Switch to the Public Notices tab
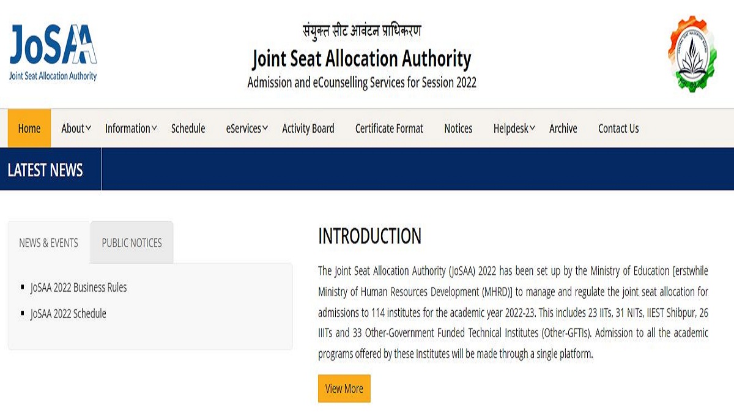Screen dimensions: 734x413 point(132,243)
